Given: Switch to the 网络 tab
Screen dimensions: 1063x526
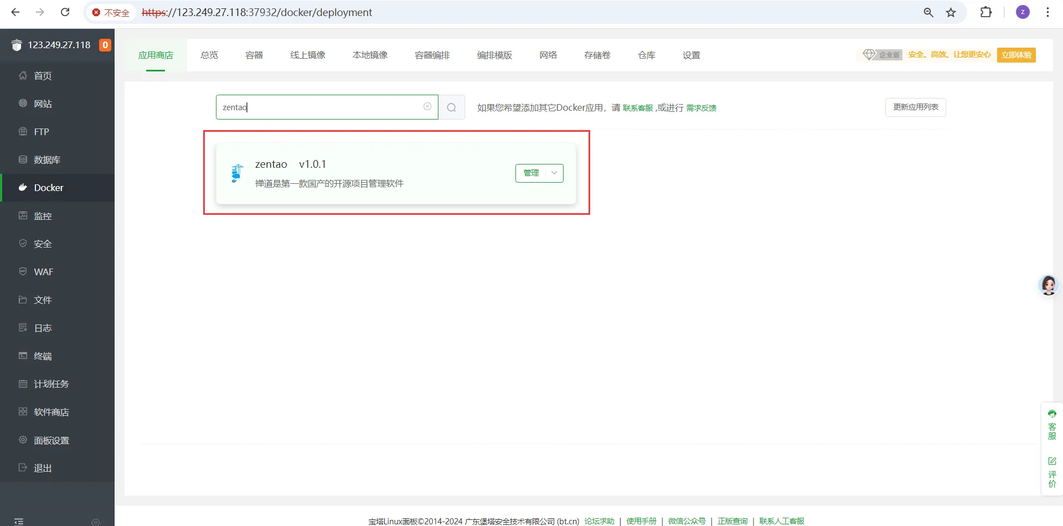Looking at the screenshot, I should [548, 55].
